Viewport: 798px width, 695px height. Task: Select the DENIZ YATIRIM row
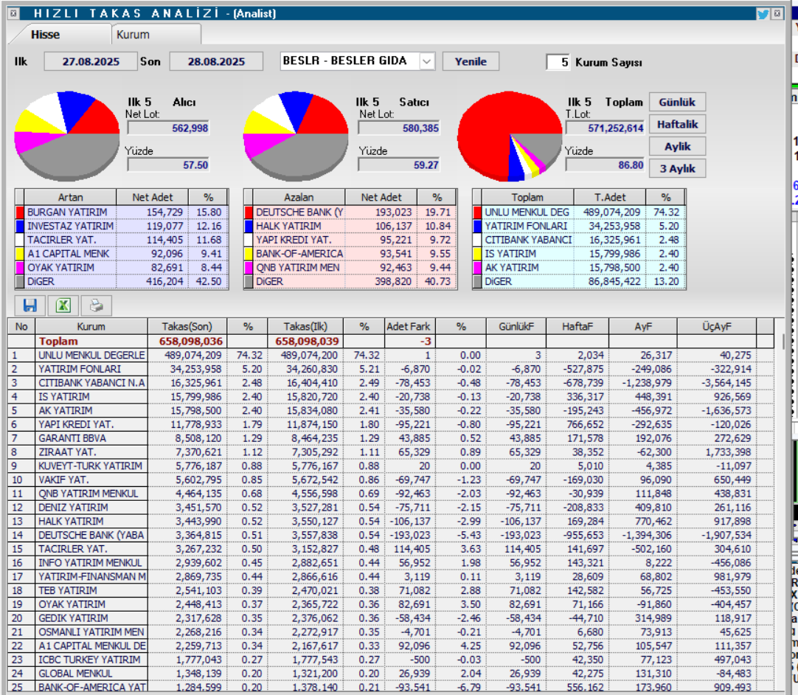[391, 508]
